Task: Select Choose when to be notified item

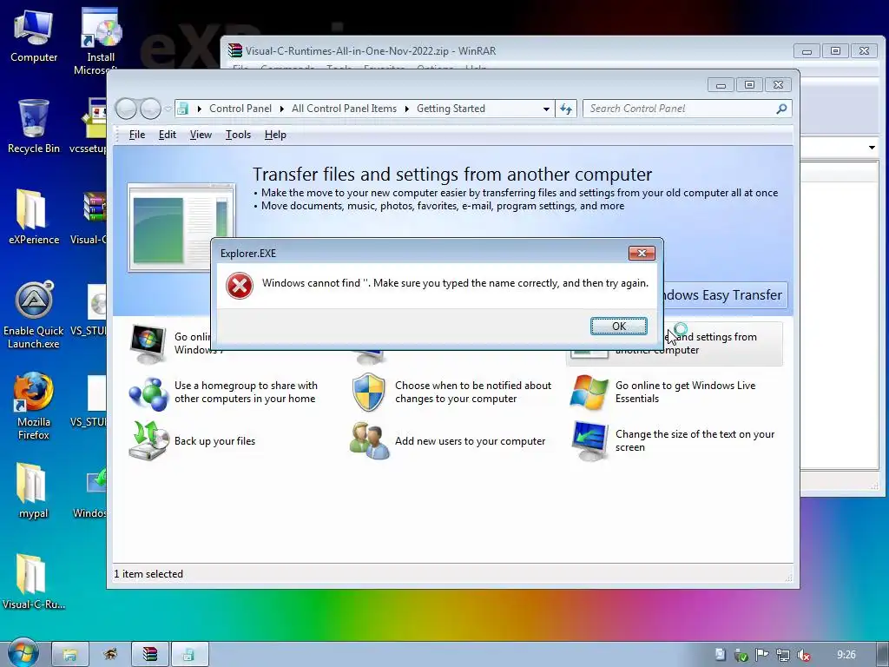Action: click(473, 392)
